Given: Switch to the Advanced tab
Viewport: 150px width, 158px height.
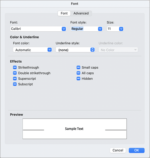Looking at the screenshot, I should click(x=81, y=13).
